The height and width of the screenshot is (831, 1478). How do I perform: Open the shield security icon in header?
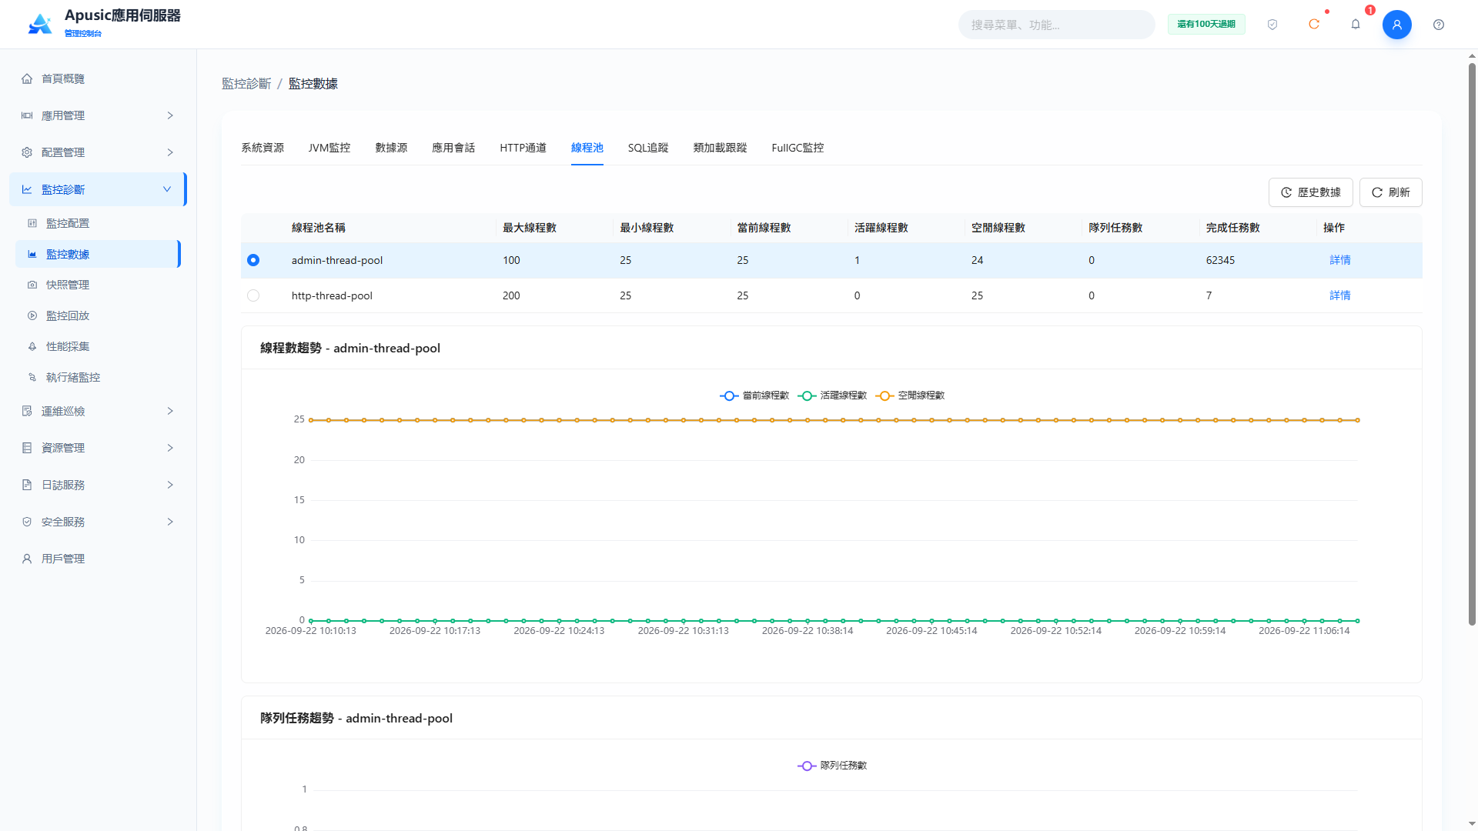coord(1272,25)
